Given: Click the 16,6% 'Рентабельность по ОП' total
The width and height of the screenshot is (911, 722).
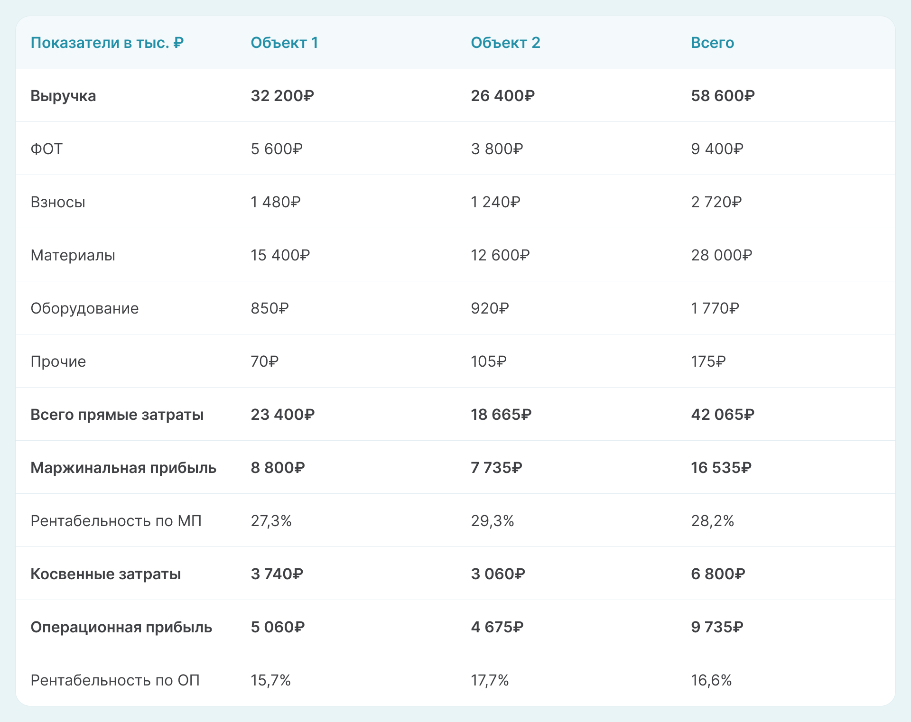Looking at the screenshot, I should pos(711,680).
